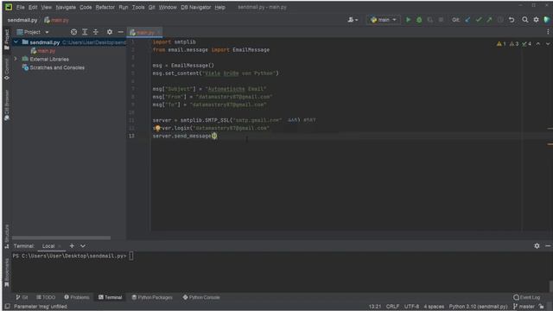The height and width of the screenshot is (311, 553).
Task: Click the Stop process icon
Action: coord(441,20)
